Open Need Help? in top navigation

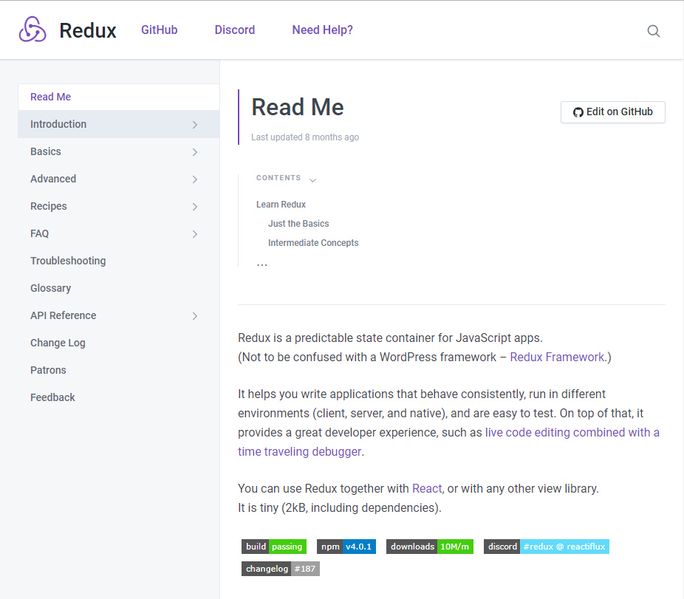tap(322, 30)
